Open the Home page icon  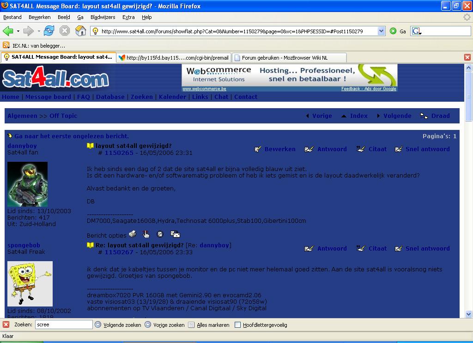[80, 31]
